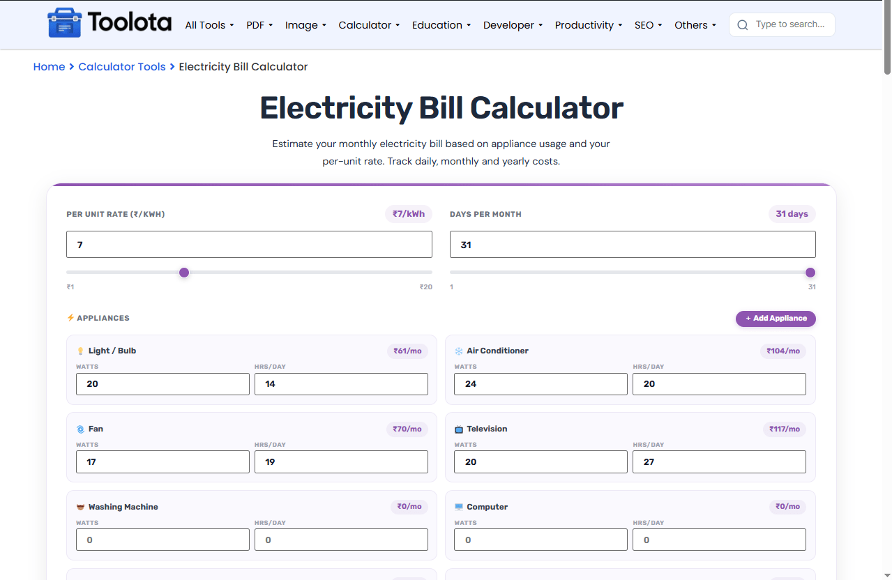
Task: Open the Education dropdown
Action: coord(441,25)
